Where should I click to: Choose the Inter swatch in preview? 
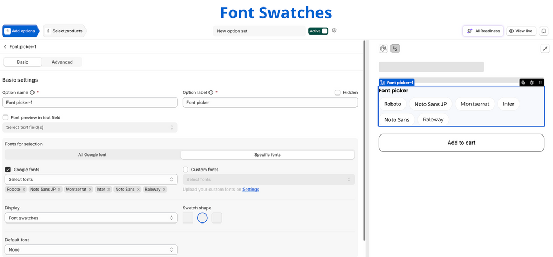click(509, 104)
